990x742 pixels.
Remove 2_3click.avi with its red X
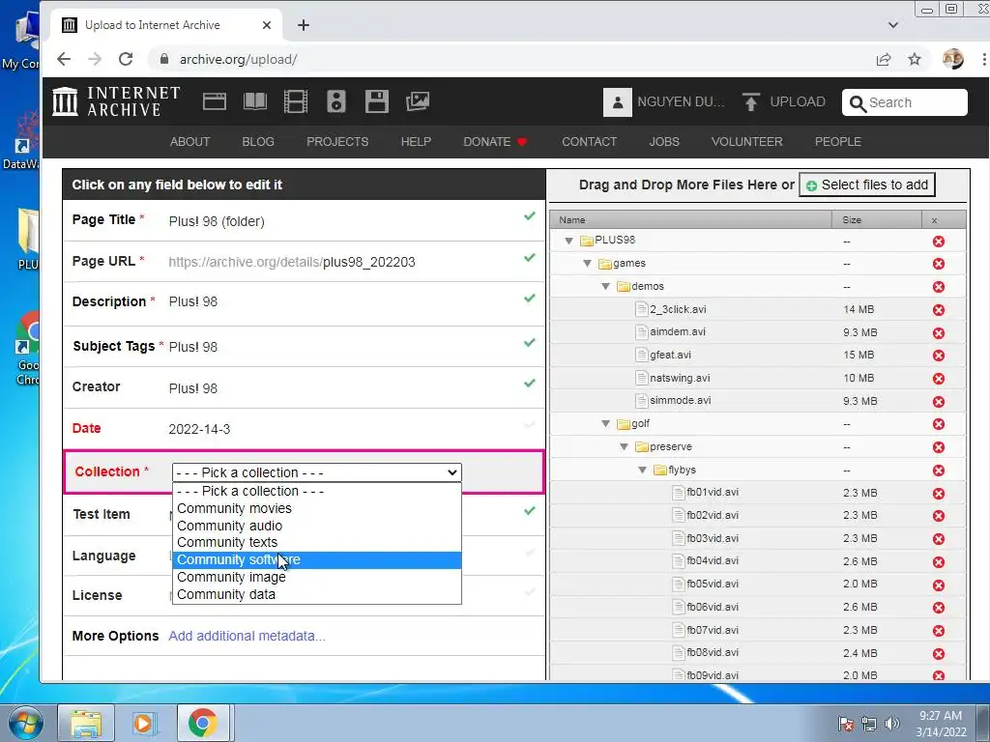[x=939, y=310]
